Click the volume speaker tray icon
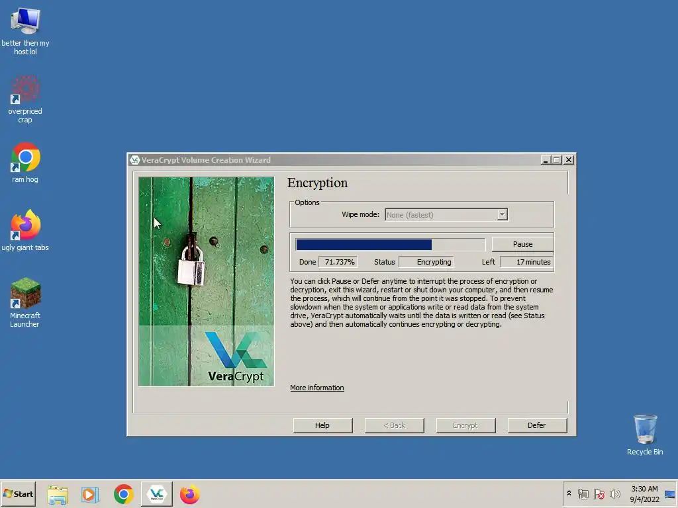 click(x=614, y=493)
